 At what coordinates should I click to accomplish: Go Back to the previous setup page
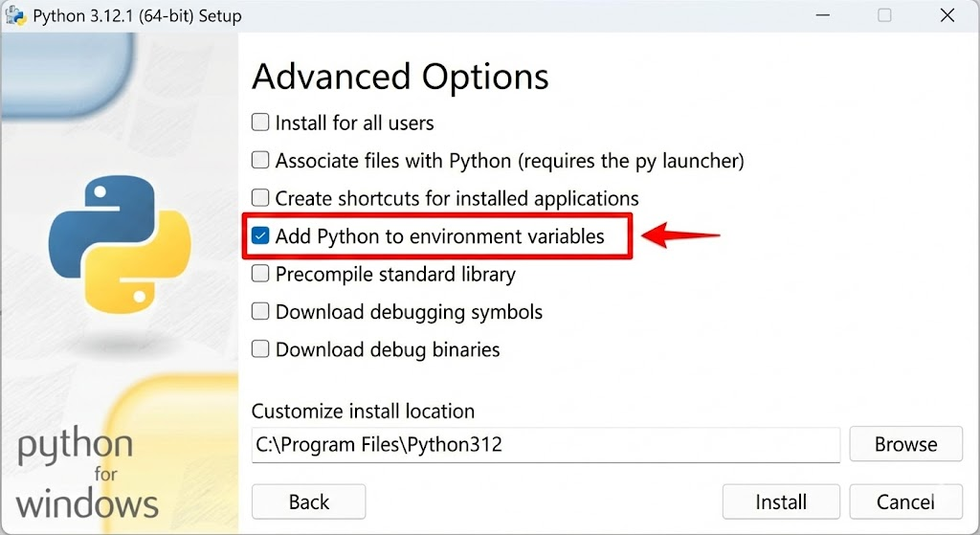point(308,502)
